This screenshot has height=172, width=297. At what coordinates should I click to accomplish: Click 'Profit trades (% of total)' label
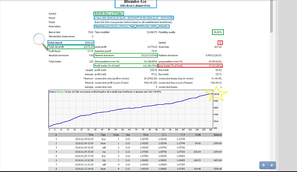(107, 66)
